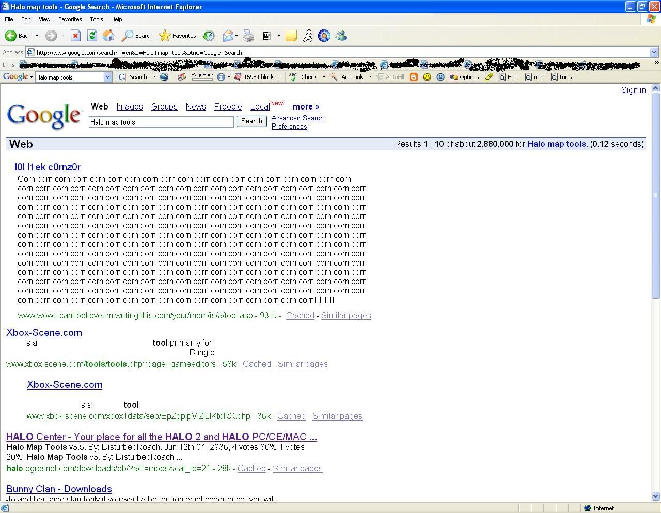Open Google Toolbar Options
Screen dimensions: 661x513
(x=464, y=77)
